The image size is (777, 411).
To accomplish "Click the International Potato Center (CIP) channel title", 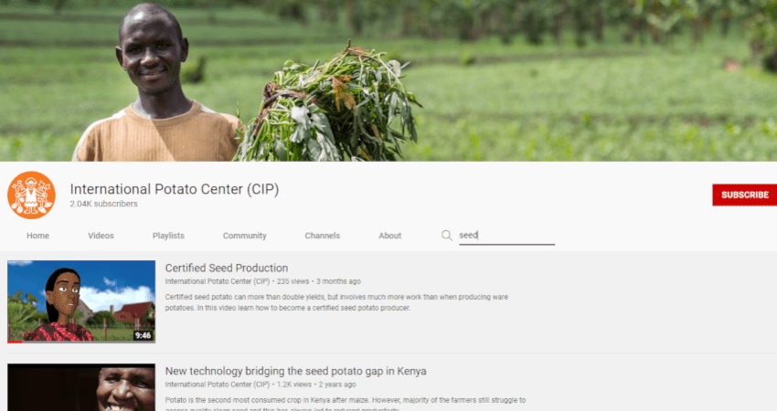I will pos(175,189).
